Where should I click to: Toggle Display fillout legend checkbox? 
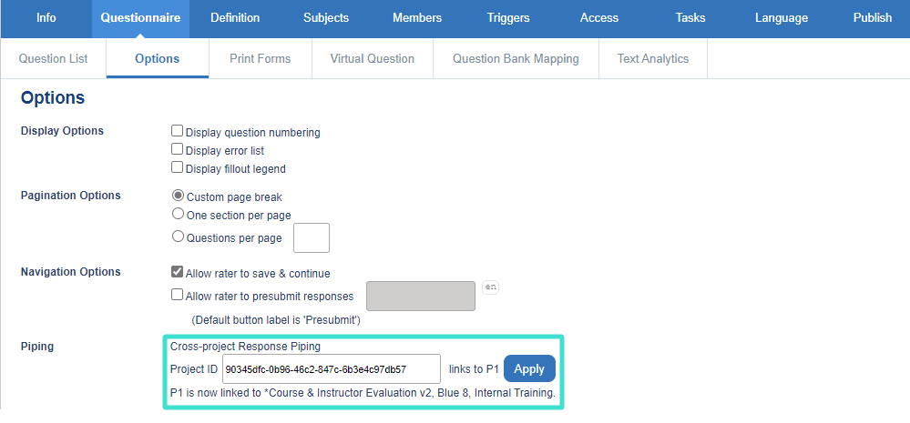(x=178, y=167)
